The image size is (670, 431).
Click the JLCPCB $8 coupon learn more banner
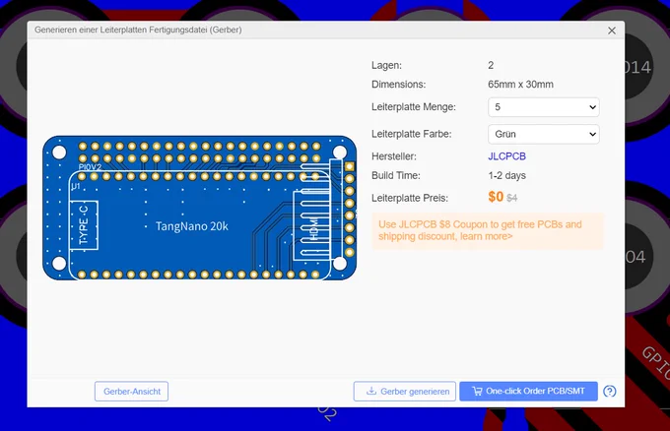[x=488, y=231]
